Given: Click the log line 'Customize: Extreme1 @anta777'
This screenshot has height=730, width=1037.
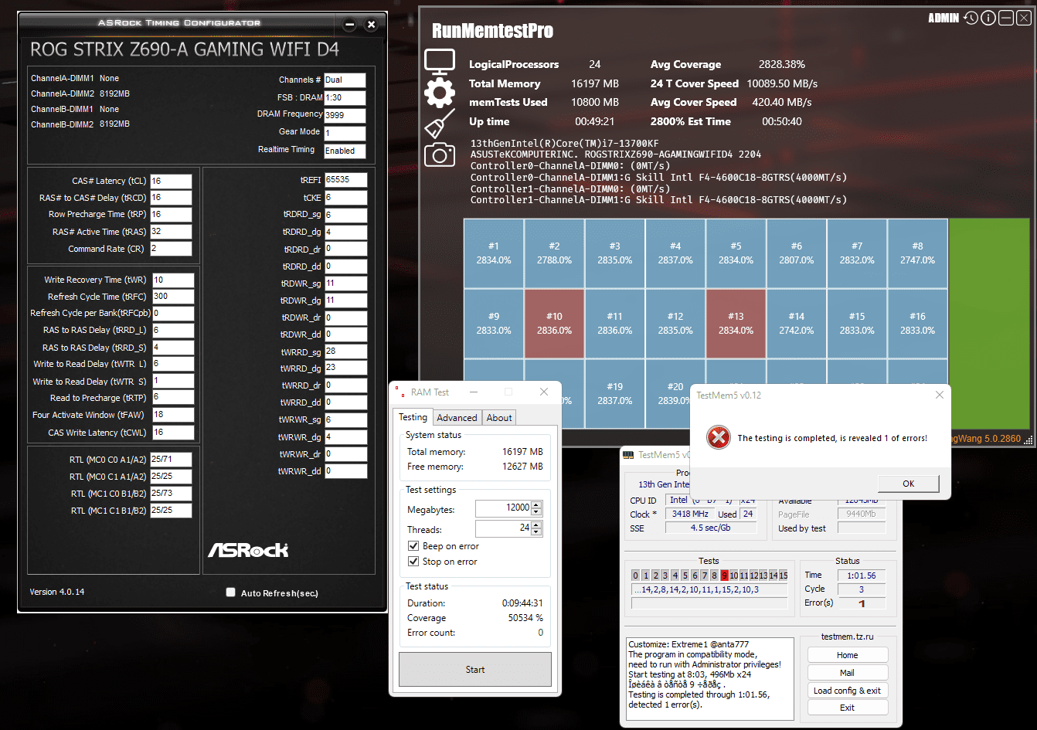Looking at the screenshot, I should (x=688, y=644).
